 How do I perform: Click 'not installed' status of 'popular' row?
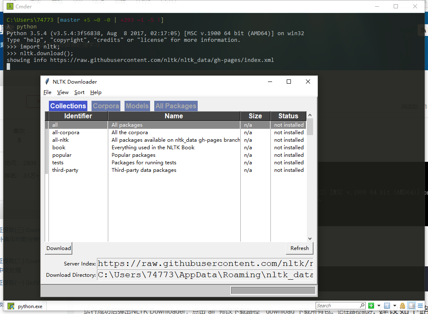tap(289, 155)
